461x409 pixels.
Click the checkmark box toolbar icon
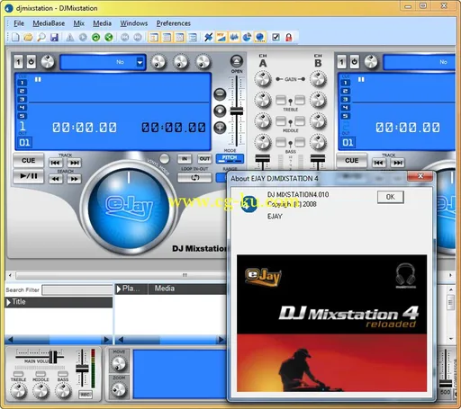[x=276, y=37]
